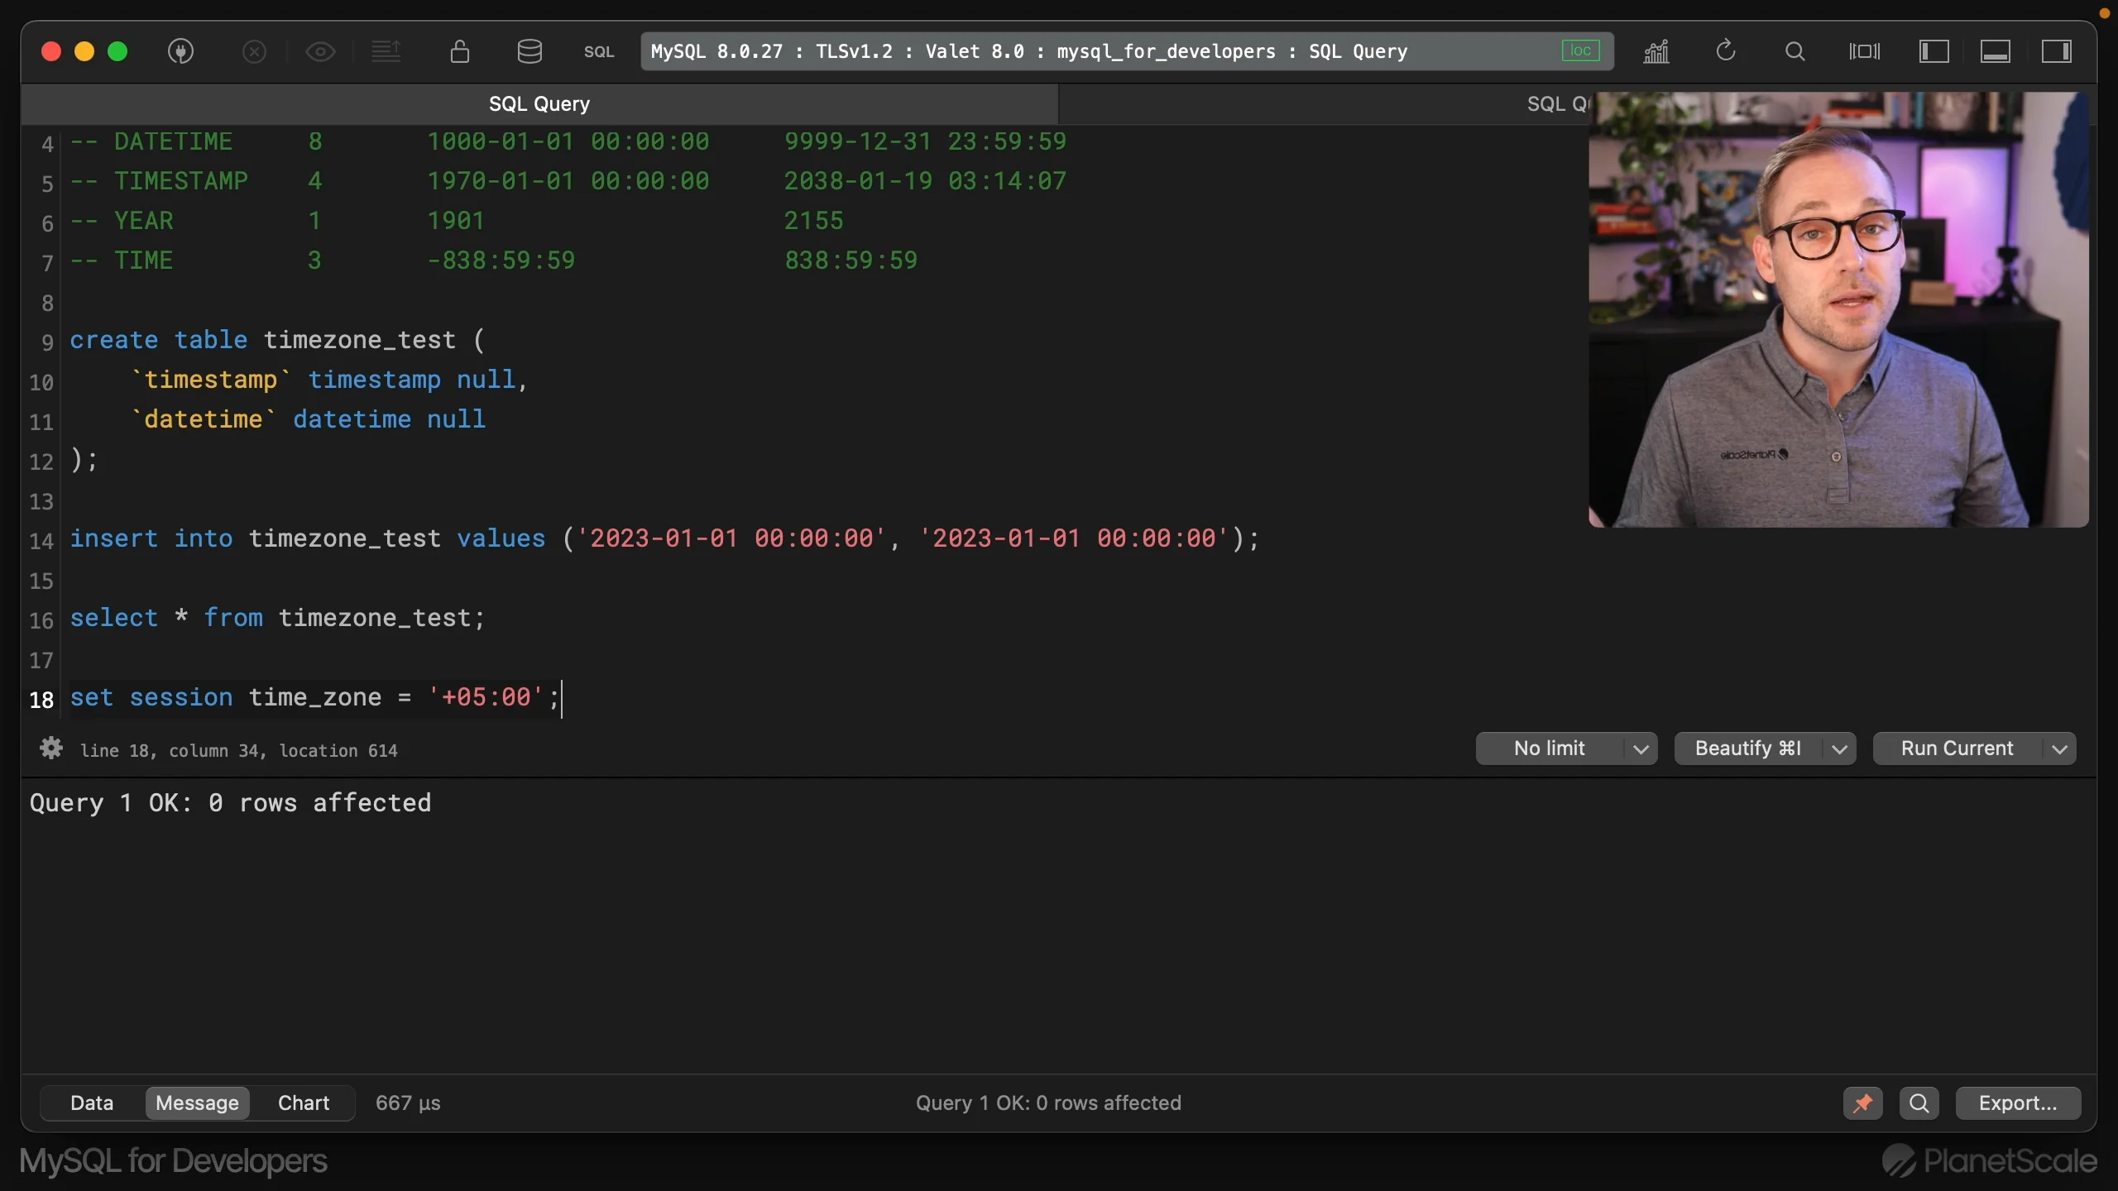Expand the No limit dropdown
The height and width of the screenshot is (1191, 2118).
point(1641,749)
